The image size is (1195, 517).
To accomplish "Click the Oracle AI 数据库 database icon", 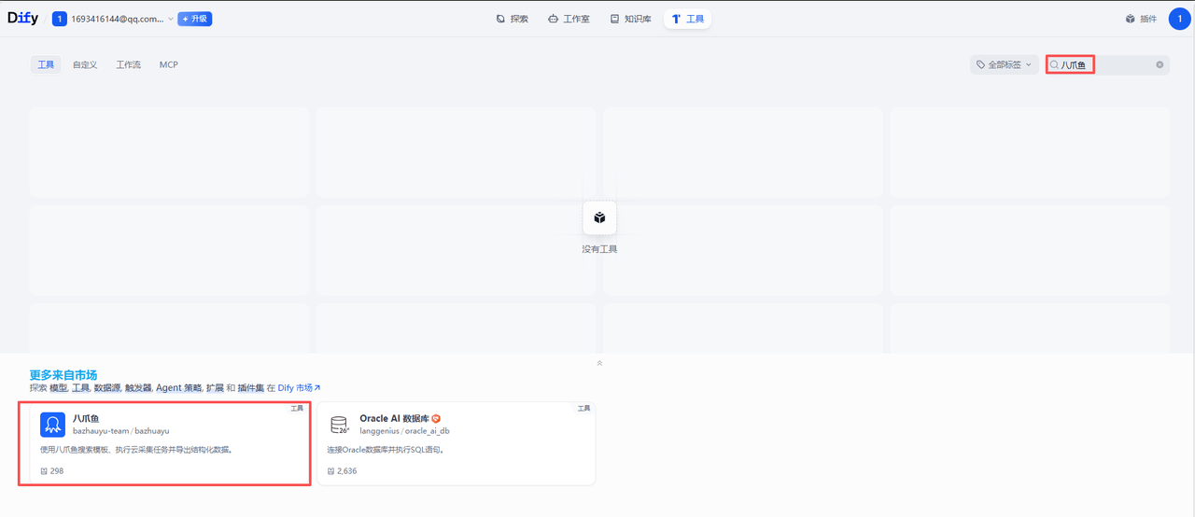I will [x=339, y=425].
